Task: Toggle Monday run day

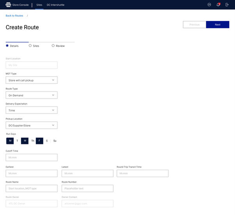Action: click(10, 141)
